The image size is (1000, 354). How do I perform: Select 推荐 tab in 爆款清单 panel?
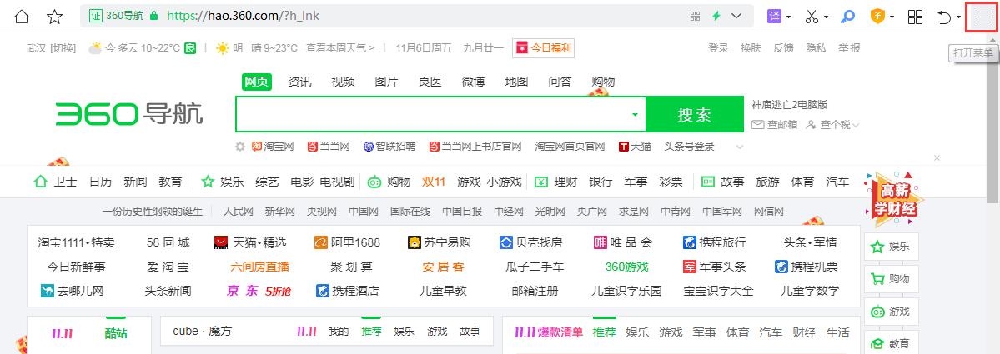pos(604,332)
